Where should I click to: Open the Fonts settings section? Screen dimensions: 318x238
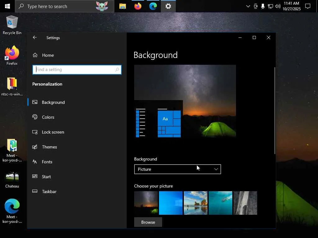point(47,162)
